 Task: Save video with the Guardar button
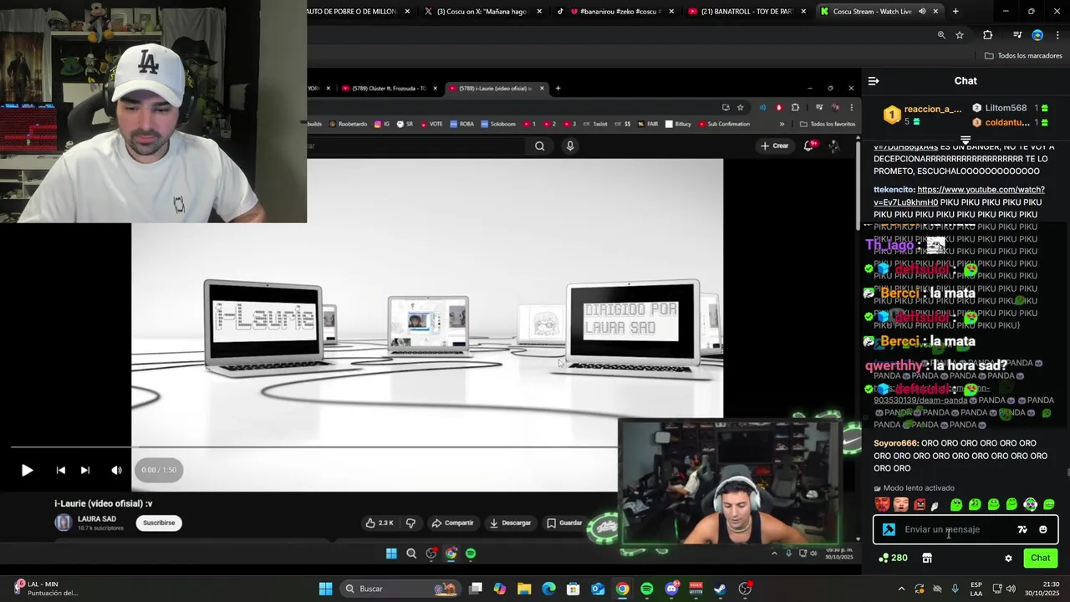tap(564, 523)
